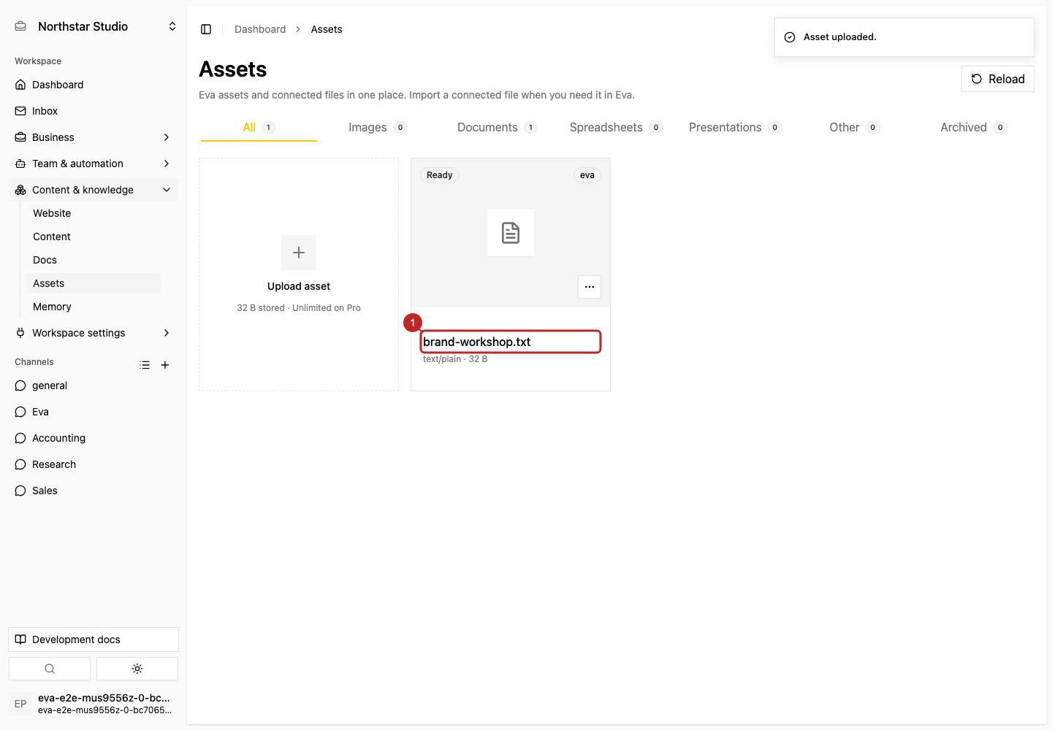The width and height of the screenshot is (1052, 730).
Task: Click the brand-workshop.txt file name
Action: (x=477, y=342)
